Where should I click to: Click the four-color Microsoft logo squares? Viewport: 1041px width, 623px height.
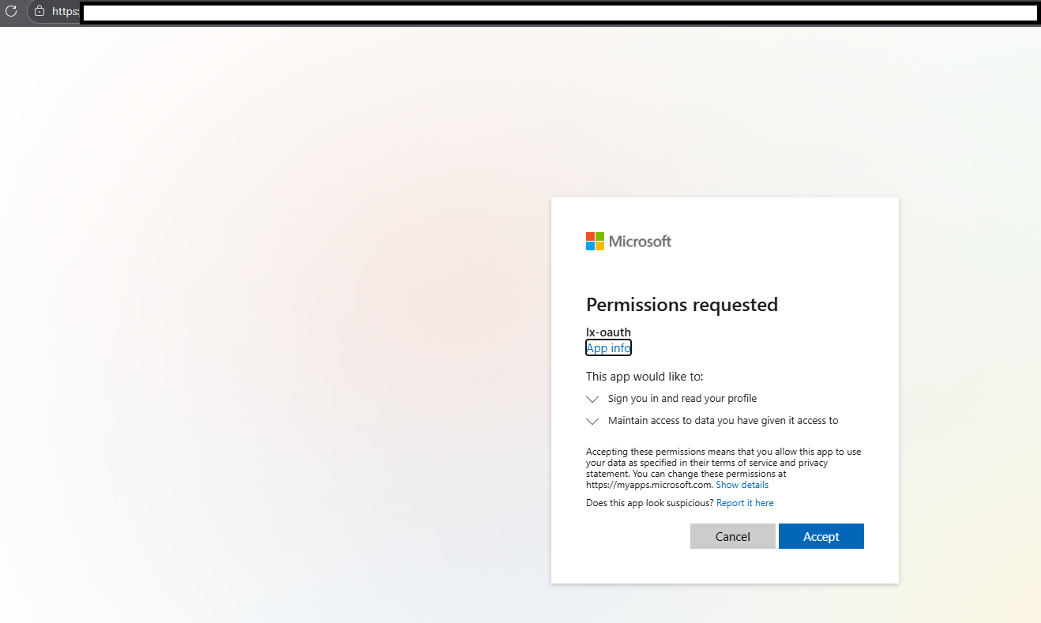point(595,241)
